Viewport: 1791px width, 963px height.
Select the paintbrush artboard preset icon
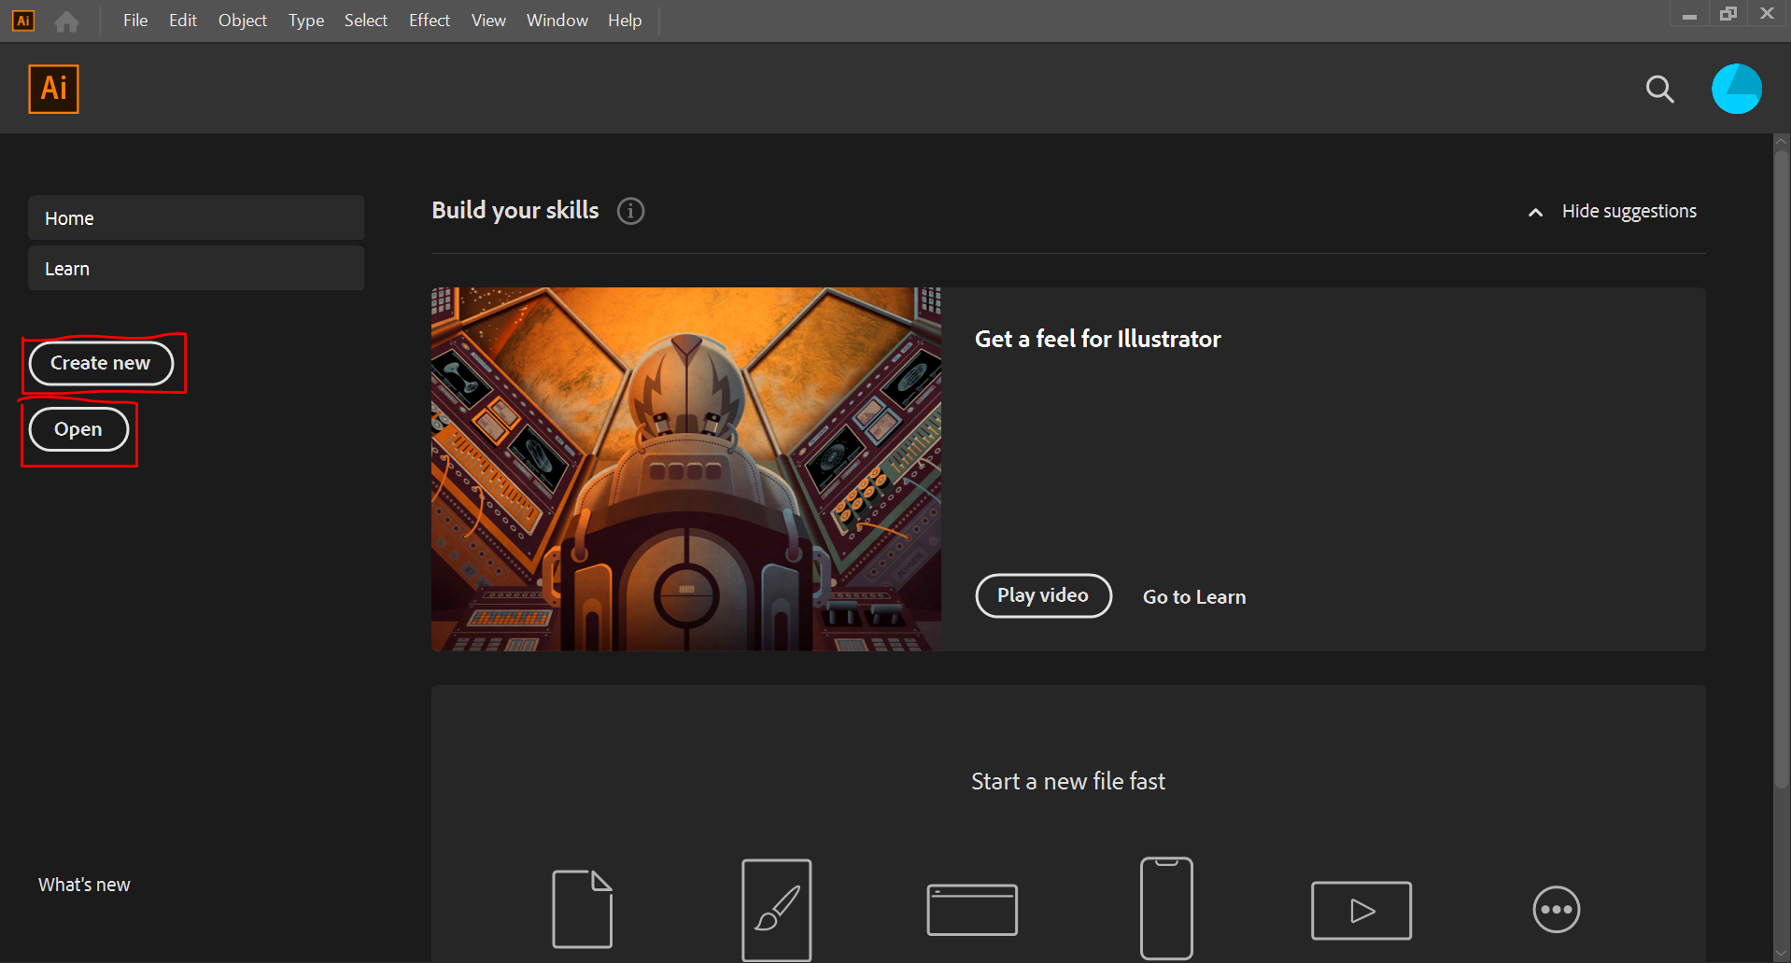[776, 909]
